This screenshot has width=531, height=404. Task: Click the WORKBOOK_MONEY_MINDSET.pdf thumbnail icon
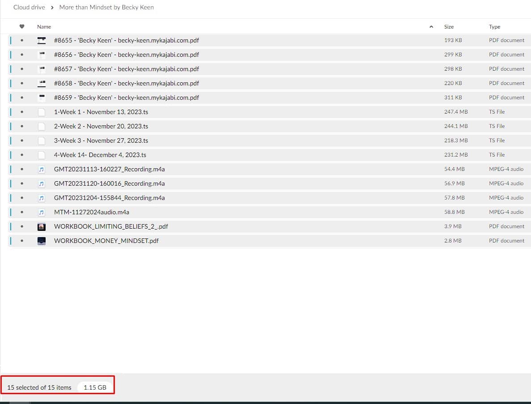tap(42, 241)
